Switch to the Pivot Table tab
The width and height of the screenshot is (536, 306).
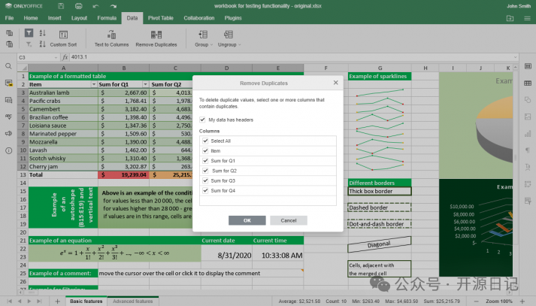pos(160,17)
